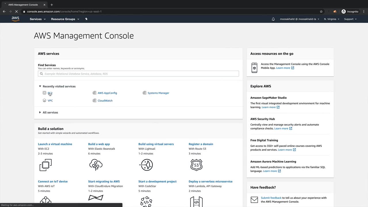Click the "With Elastic Beanstalk" text
This screenshot has width=368, height=207.
101,149
